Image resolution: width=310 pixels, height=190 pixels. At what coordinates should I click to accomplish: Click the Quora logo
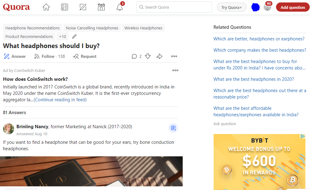coord(17,7)
